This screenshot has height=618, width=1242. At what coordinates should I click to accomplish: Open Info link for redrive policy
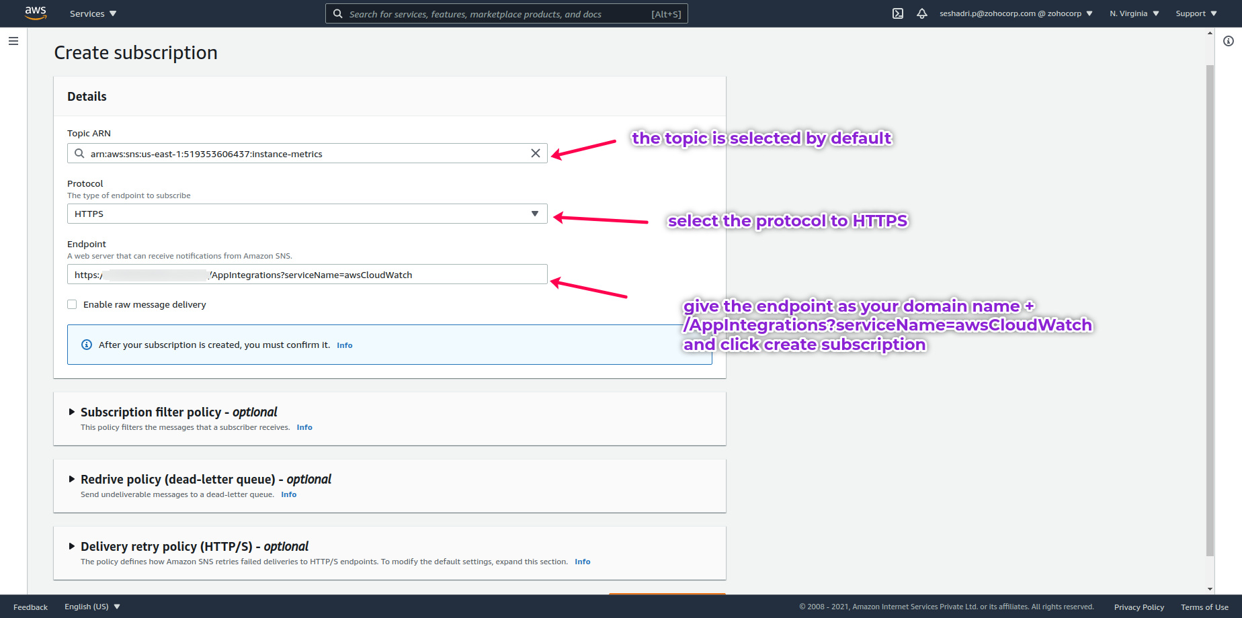(x=289, y=494)
